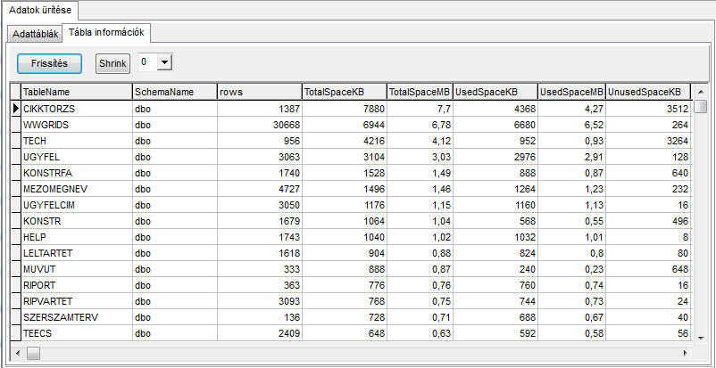Click the SchemaName column header
This screenshot has width=716, height=368.
pos(174,92)
